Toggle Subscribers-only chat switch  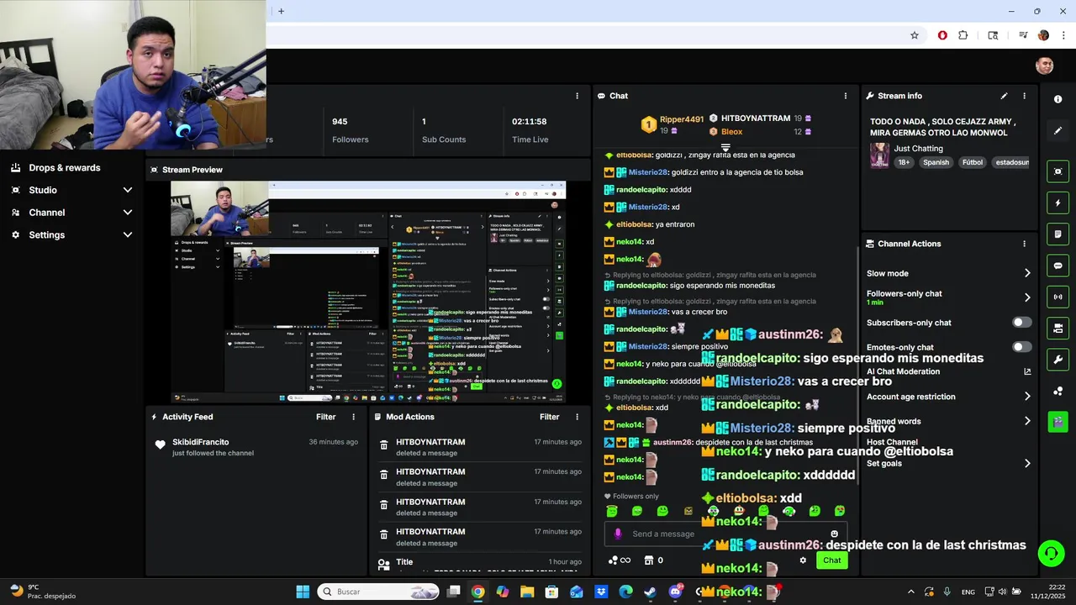point(1021,323)
